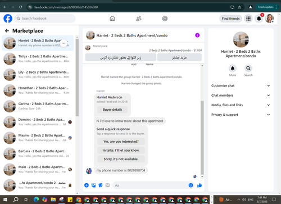Open the purple conversation information icon
281x204 pixels.
[197, 35]
